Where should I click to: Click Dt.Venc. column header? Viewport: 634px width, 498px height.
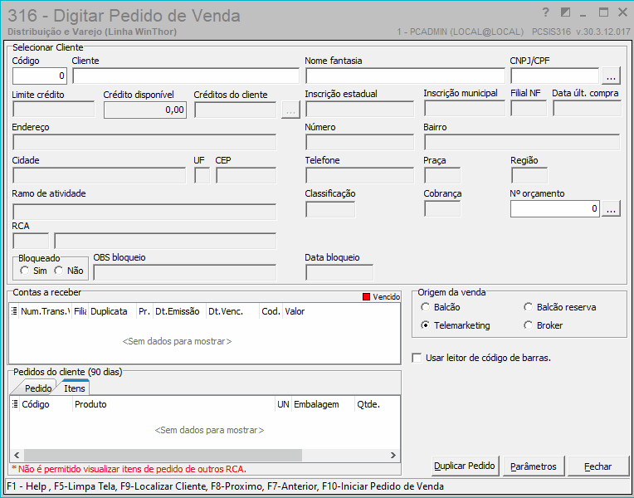[x=232, y=311]
